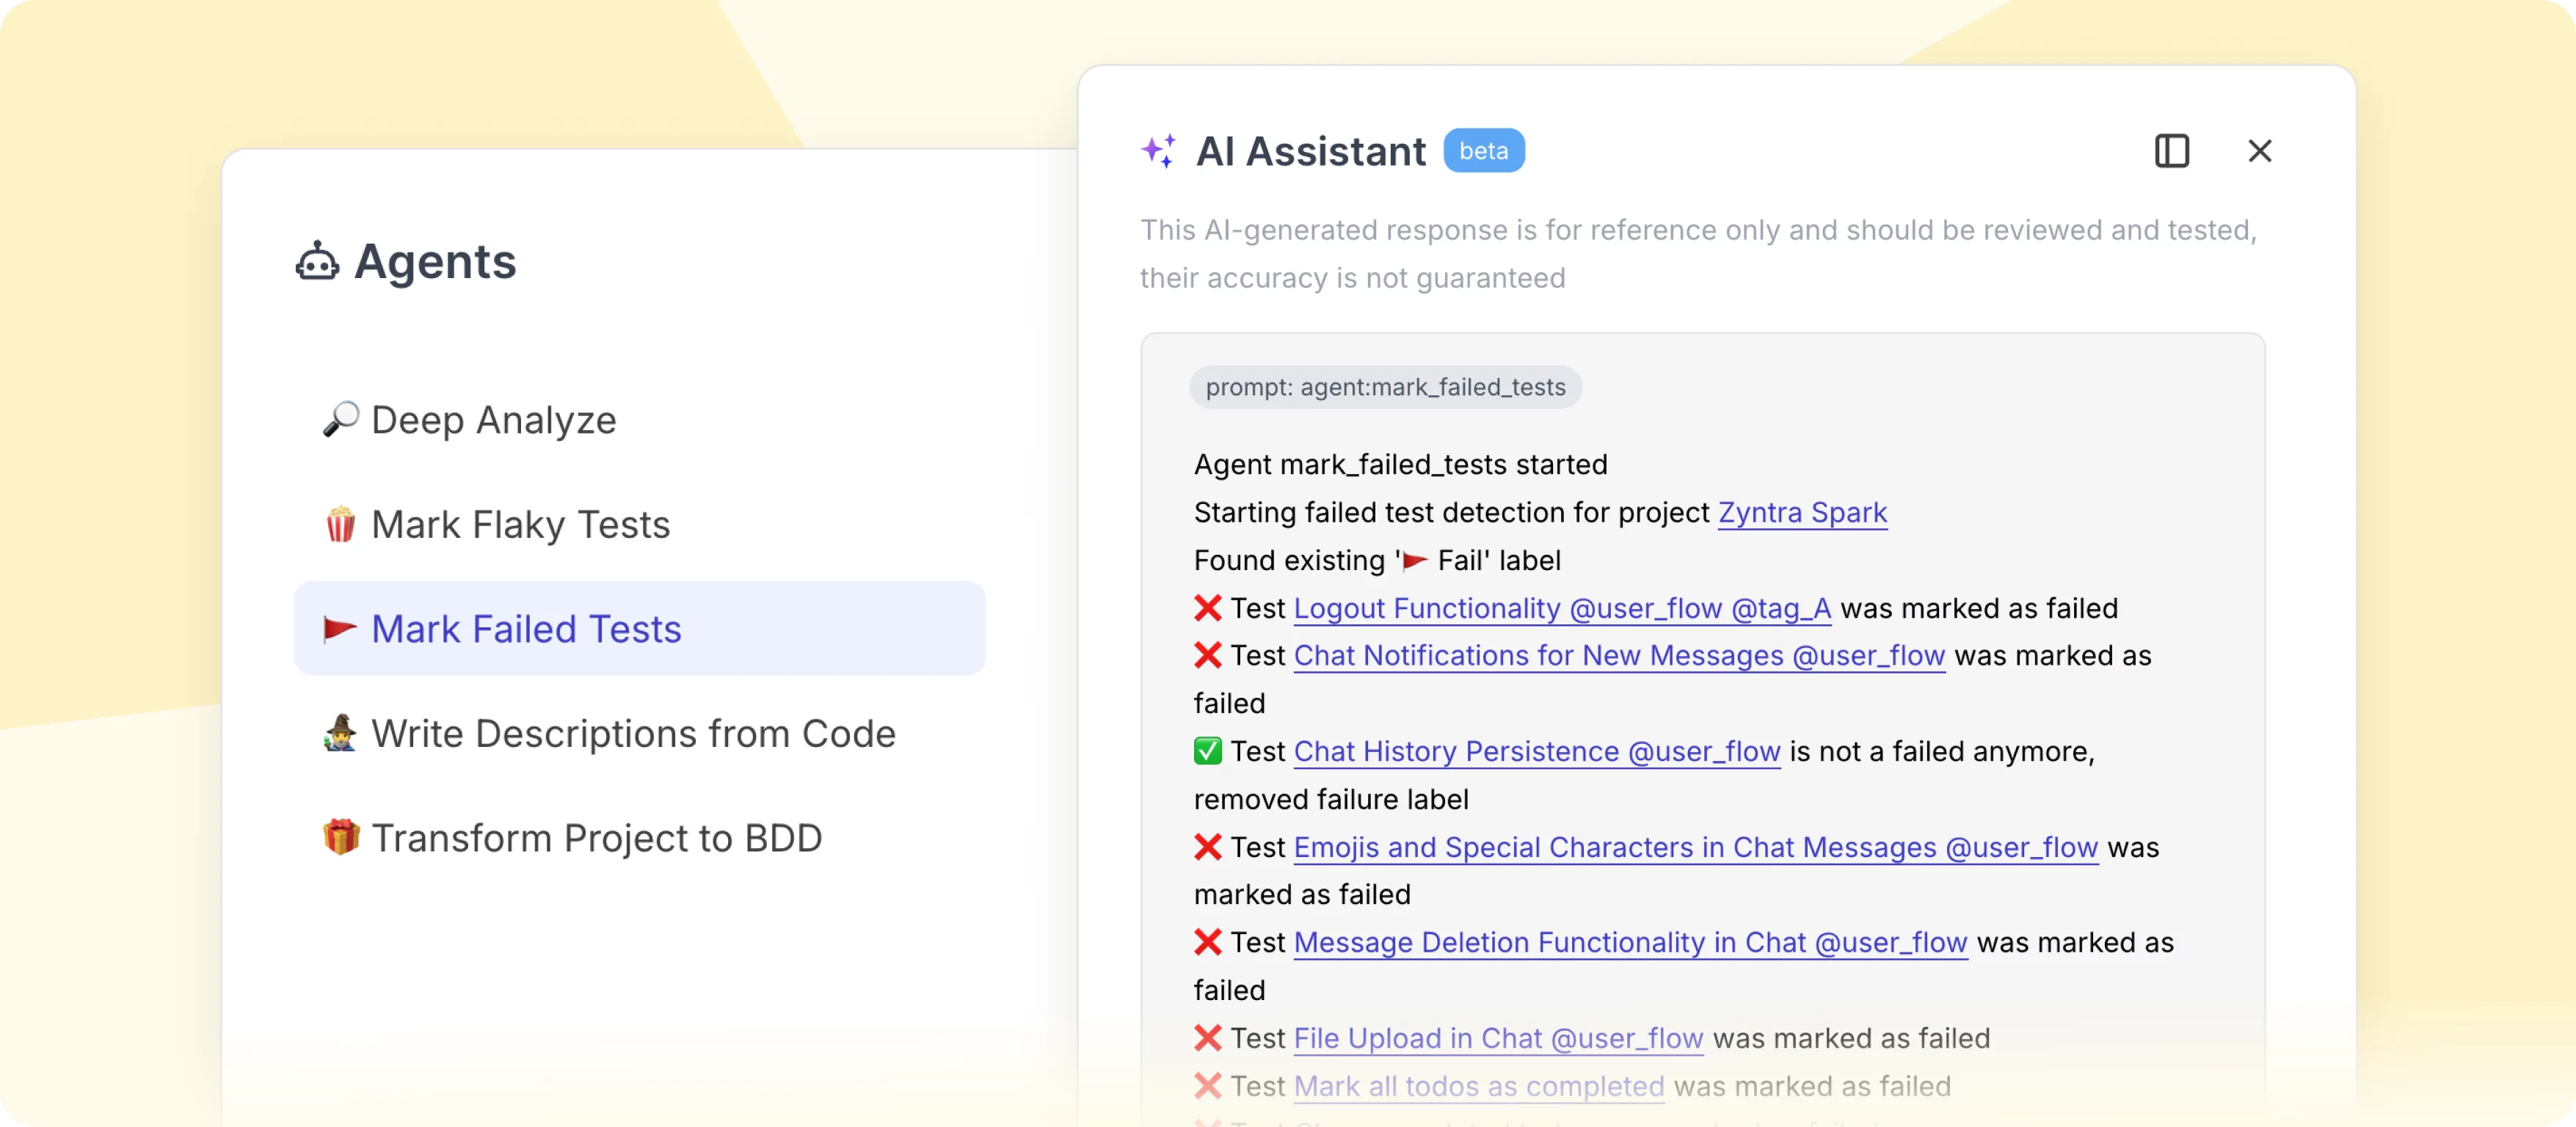Viewport: 2576px width, 1127px height.
Task: Open Chat Notifications for New Messages link
Action: (1618, 656)
